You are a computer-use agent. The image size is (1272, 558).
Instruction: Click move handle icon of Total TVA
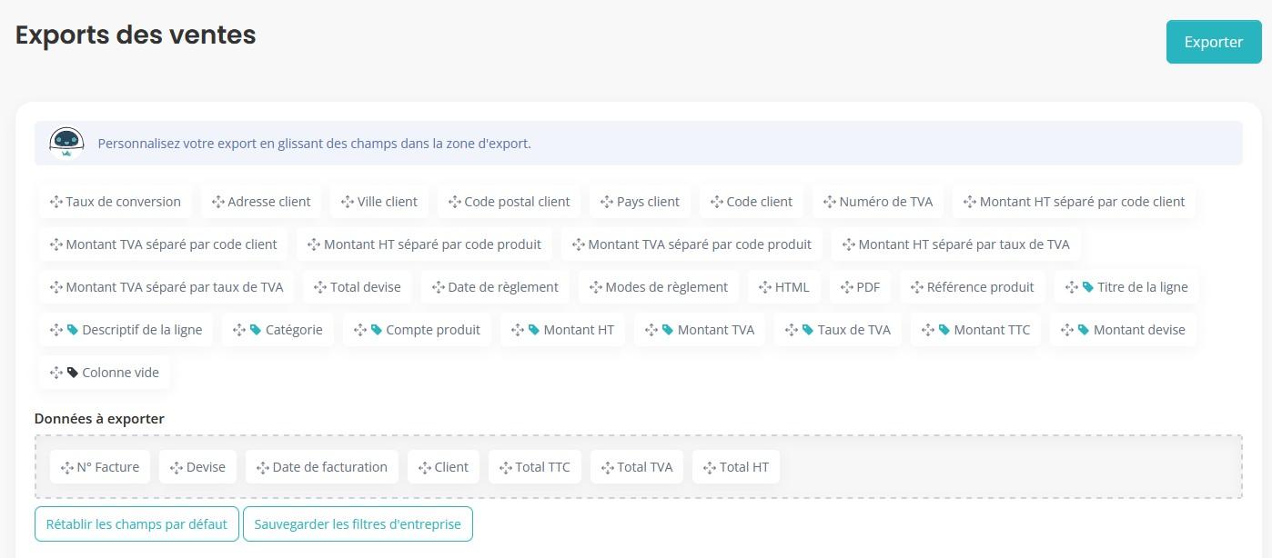[607, 467]
